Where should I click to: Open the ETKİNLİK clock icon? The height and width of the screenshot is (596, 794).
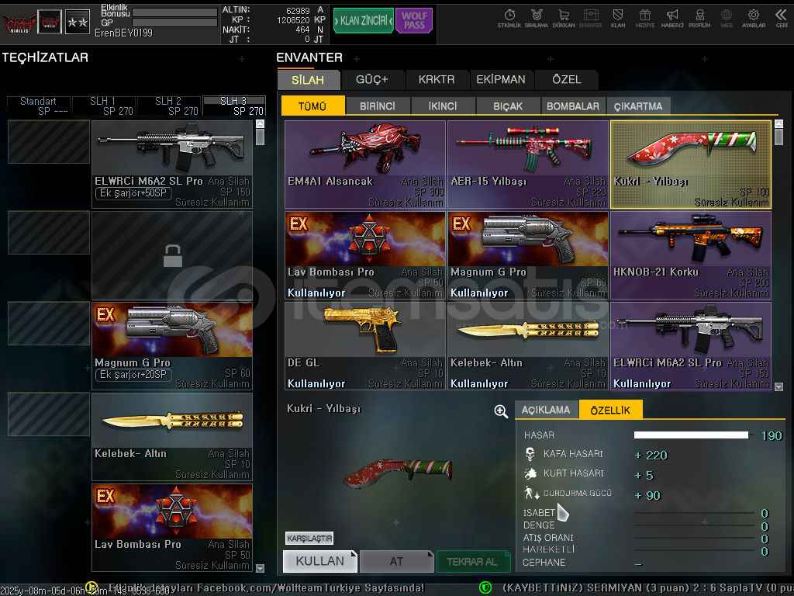point(509,19)
